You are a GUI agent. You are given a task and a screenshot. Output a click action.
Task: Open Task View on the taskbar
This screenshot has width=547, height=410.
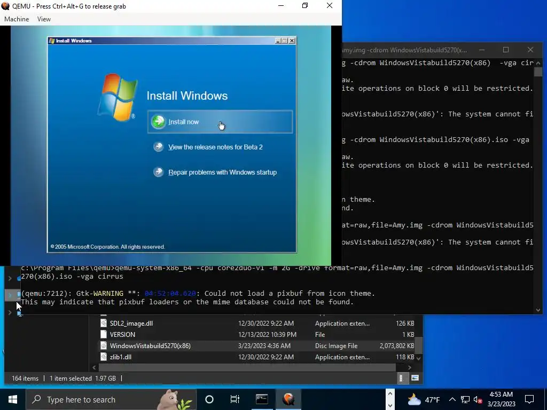235,399
